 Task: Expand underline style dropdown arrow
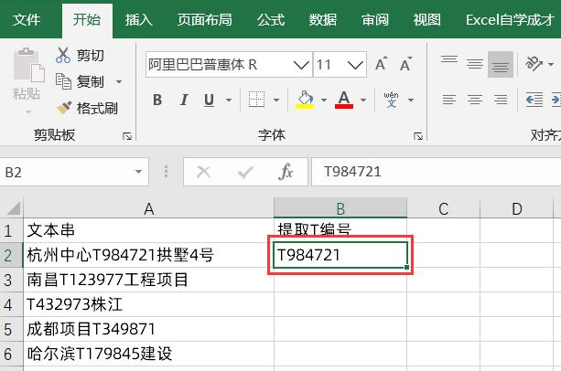(228, 100)
